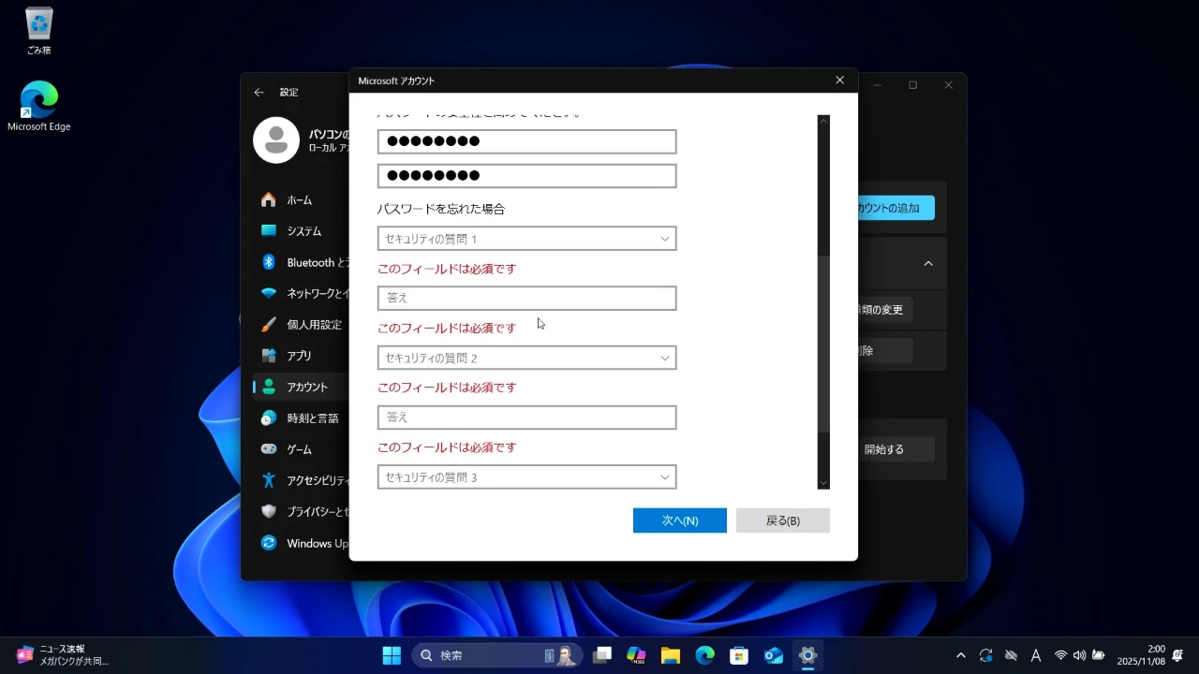Screen dimensions: 1199x674
Task: Click the Bluetooth icon in sidebar
Action: [x=269, y=262]
